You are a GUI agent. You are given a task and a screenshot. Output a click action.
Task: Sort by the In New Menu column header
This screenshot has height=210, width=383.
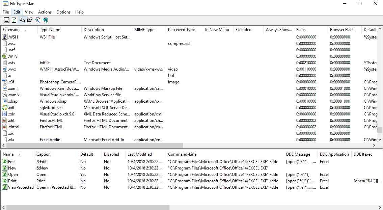click(x=218, y=30)
